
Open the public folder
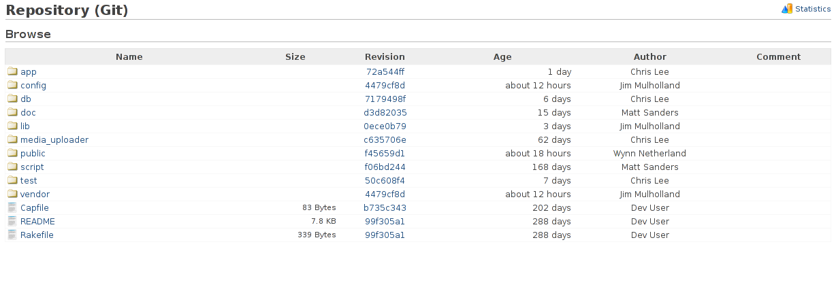(33, 153)
